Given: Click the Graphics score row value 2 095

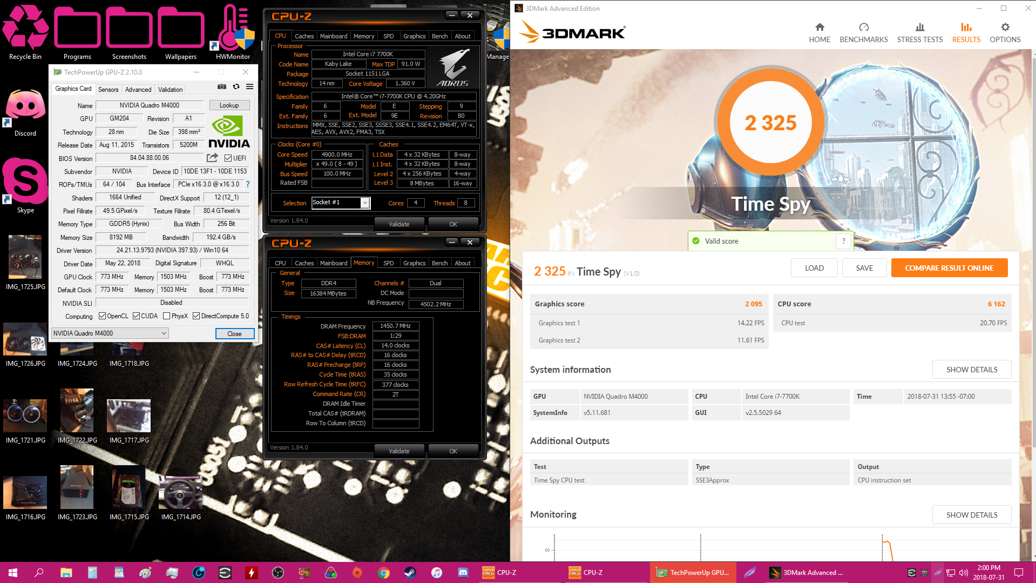Looking at the screenshot, I should (754, 304).
